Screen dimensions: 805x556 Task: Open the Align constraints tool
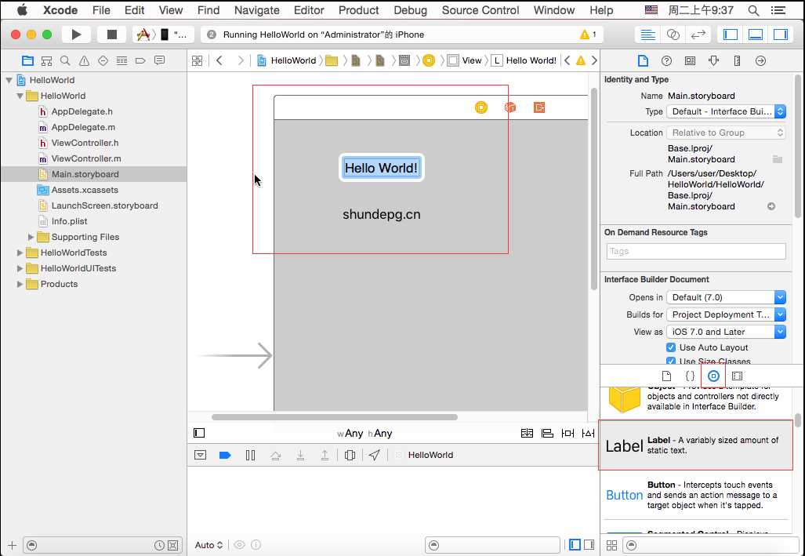tap(547, 433)
